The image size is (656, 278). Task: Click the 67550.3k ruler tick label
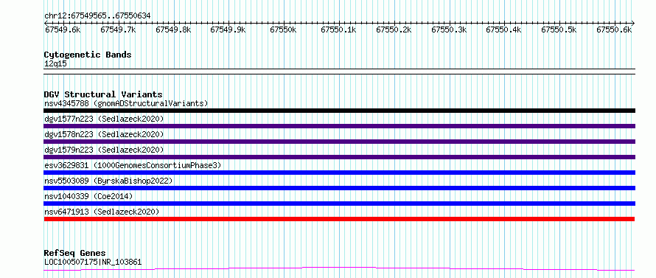pos(449,29)
